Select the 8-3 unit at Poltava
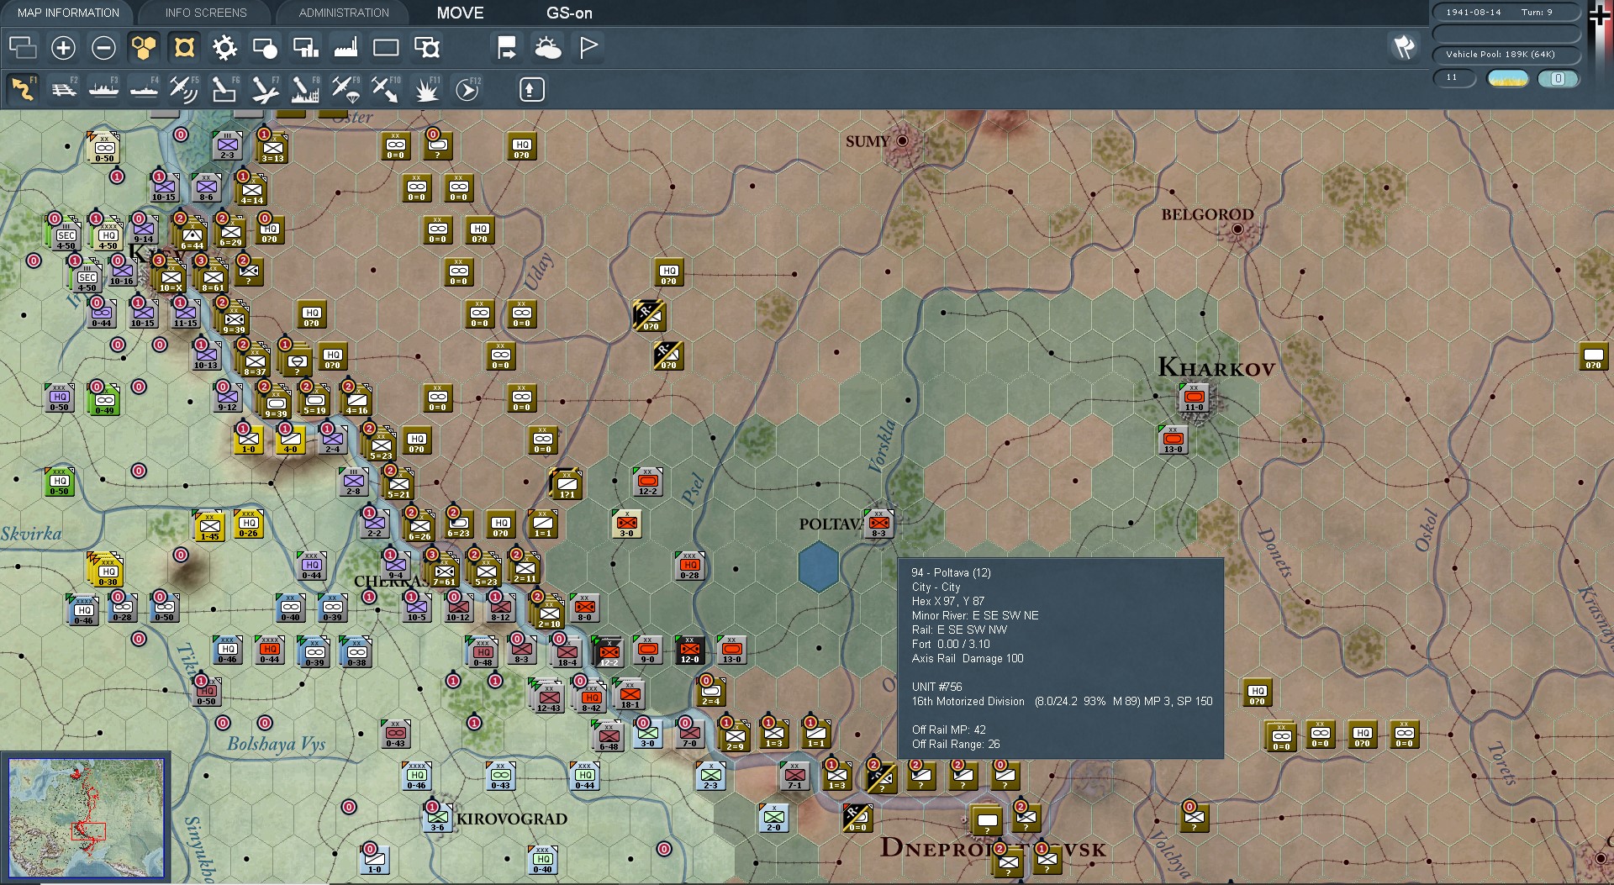1614x885 pixels. point(879,524)
